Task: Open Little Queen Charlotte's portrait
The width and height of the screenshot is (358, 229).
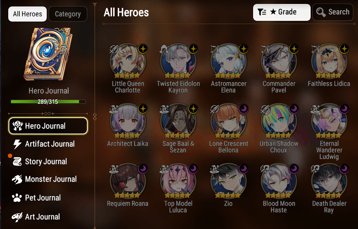Action: 128,61
